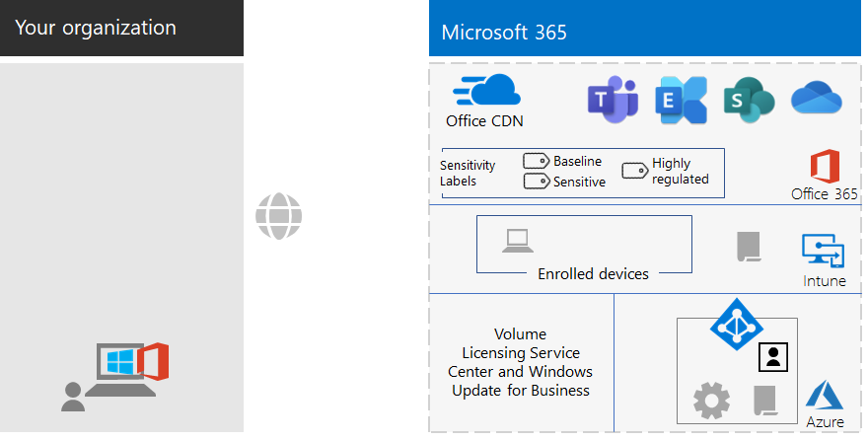Select the Office 365 logo icon
Viewport: 868px width, 441px height.
click(824, 166)
